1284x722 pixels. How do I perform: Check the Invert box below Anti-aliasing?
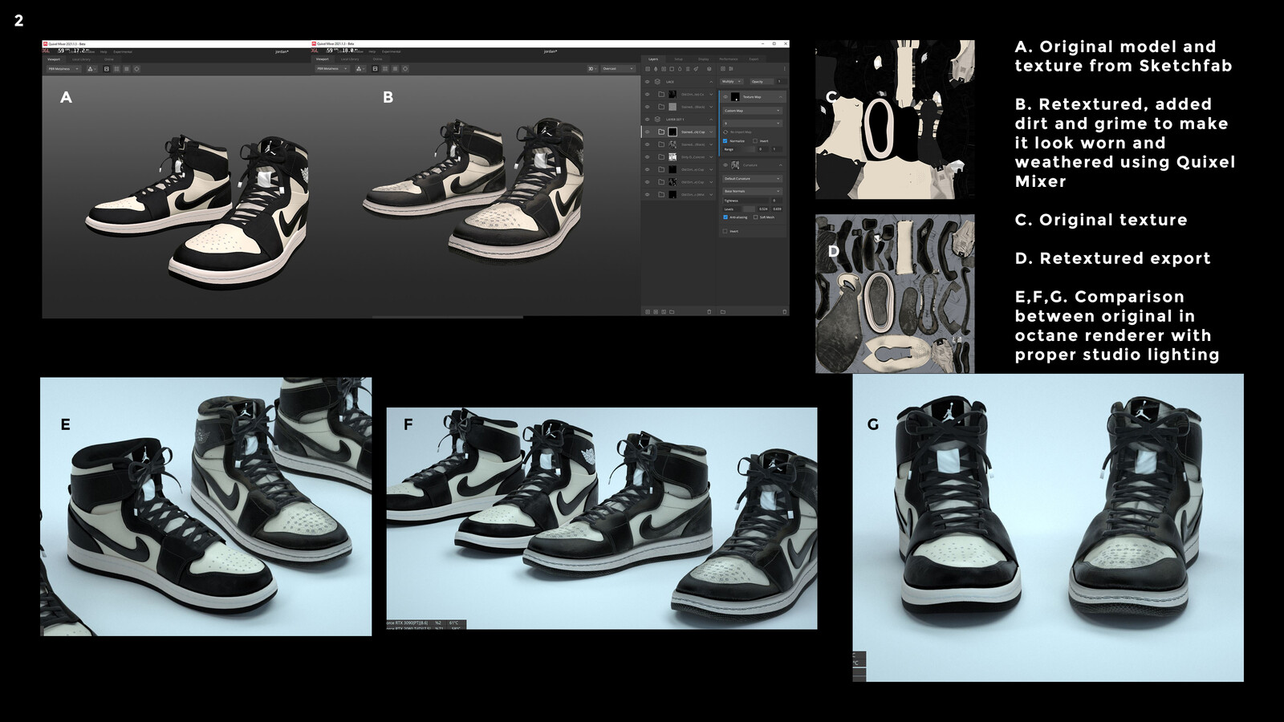725,231
